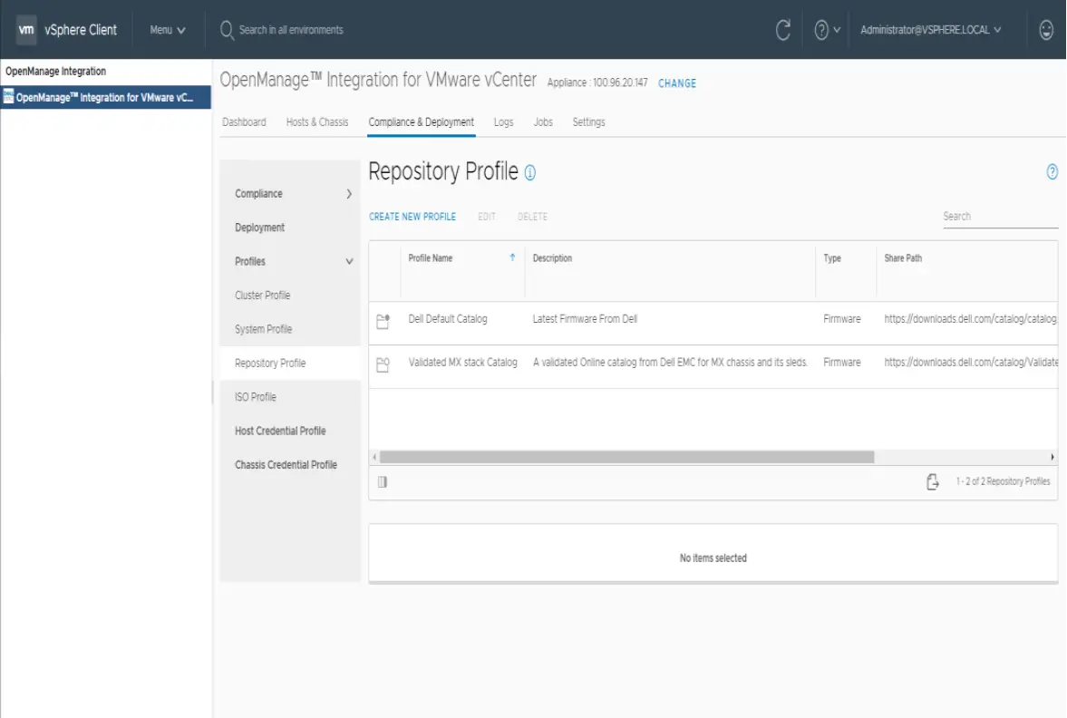Image resolution: width=1067 pixels, height=718 pixels.
Task: Open the Settings tab
Action: coord(588,122)
